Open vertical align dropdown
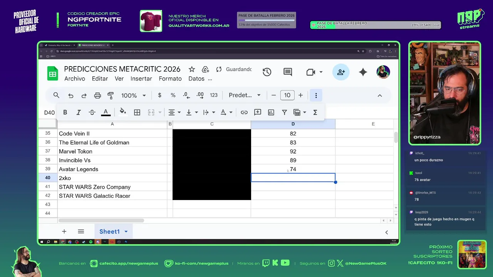The width and height of the screenshot is (493, 277). tap(191, 112)
